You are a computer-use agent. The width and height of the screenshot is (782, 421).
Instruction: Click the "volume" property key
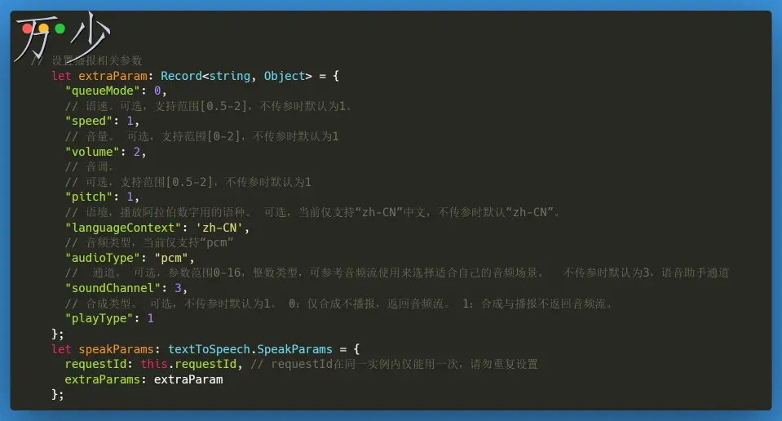92,151
